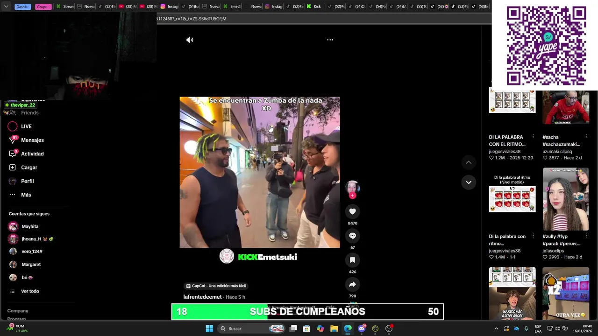Expand the Más menu in sidebar

[26, 195]
